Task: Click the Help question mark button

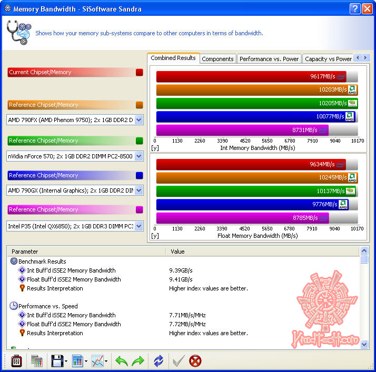Action: (x=355, y=9)
